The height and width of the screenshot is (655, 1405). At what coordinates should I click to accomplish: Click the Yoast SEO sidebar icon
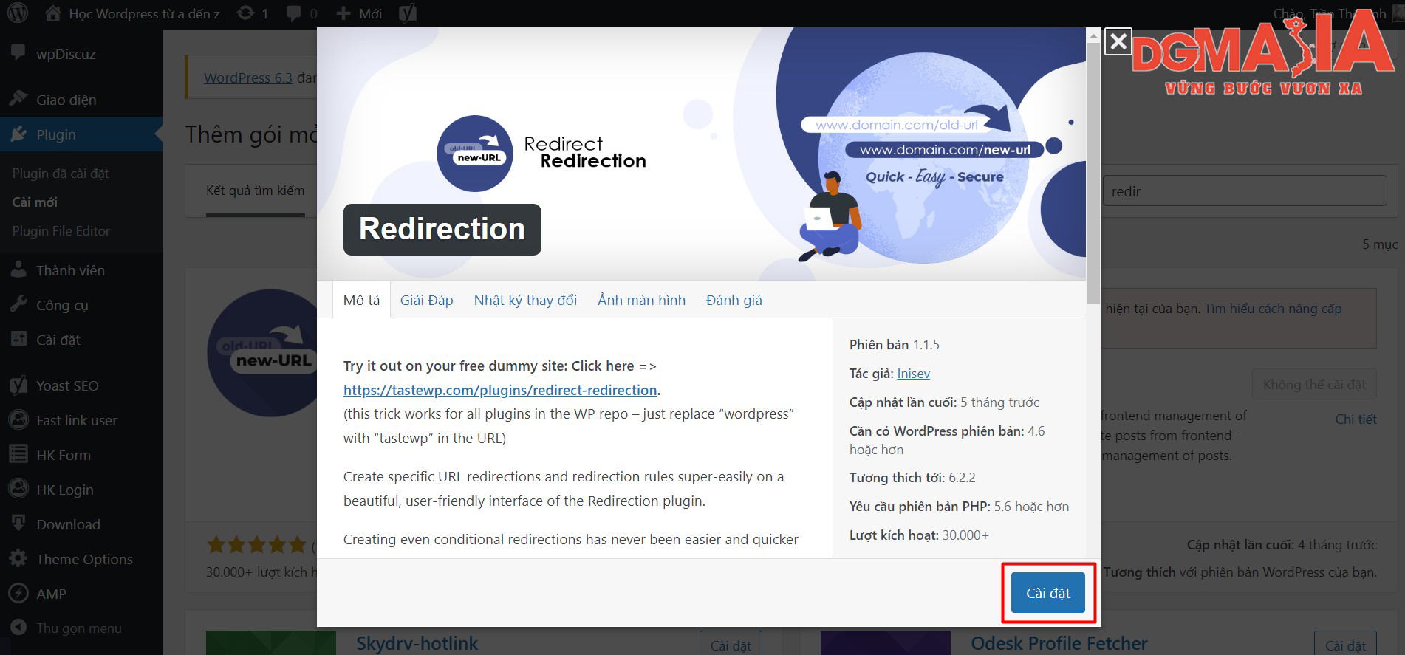[18, 385]
